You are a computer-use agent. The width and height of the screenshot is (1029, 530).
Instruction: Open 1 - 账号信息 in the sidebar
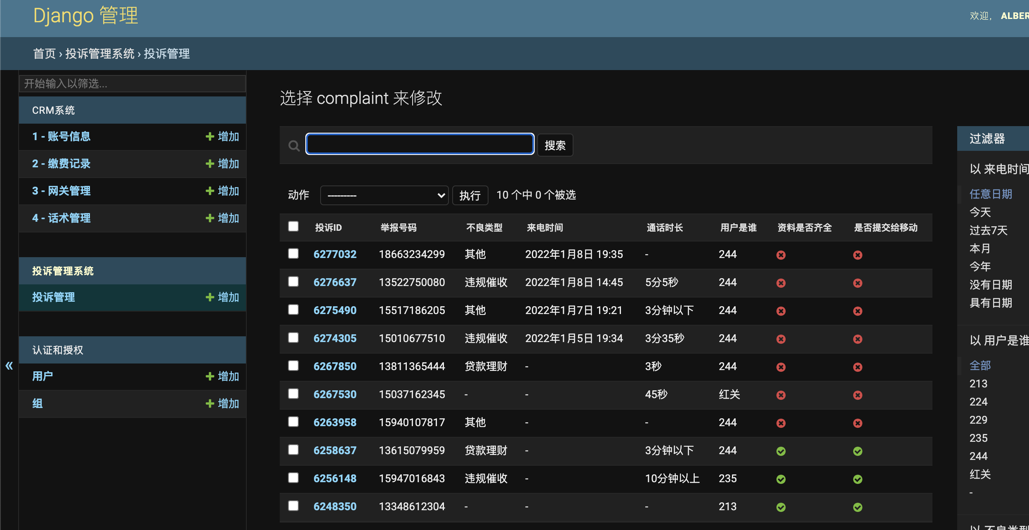[x=61, y=136]
